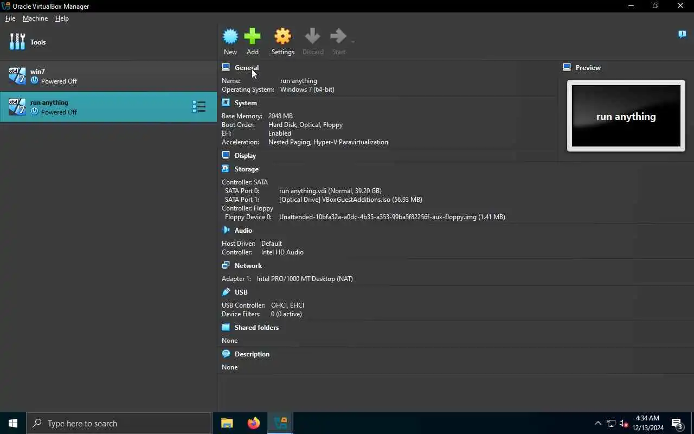Click the run anything OS icon

tap(17, 107)
